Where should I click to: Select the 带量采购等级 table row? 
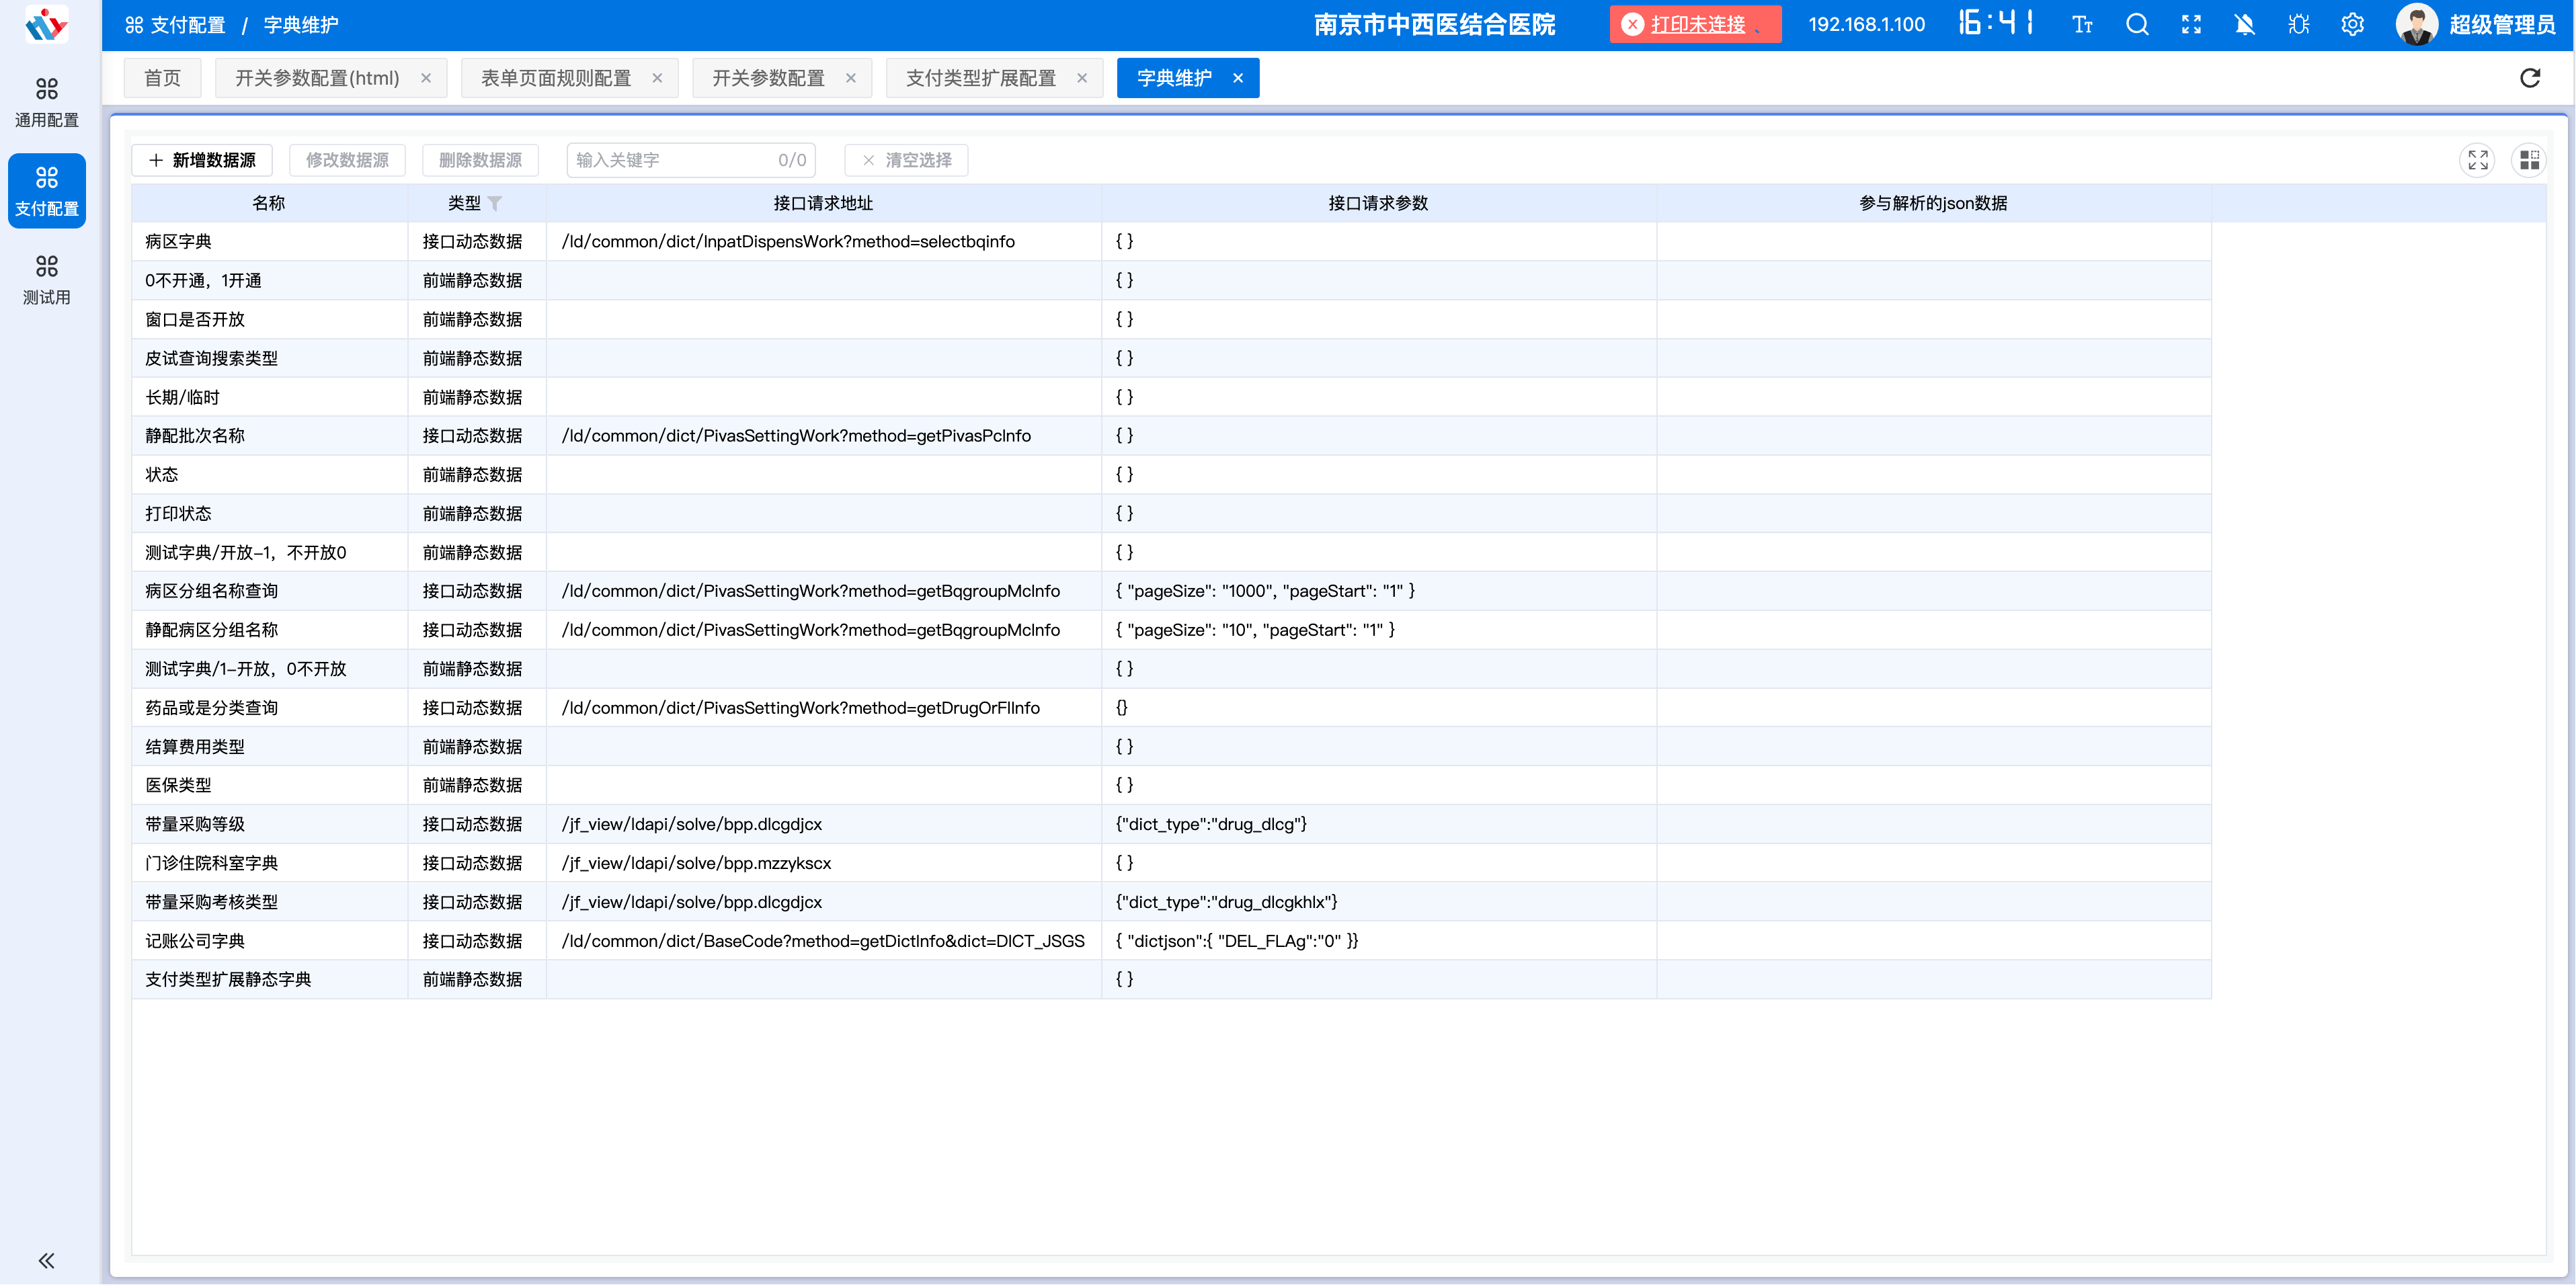click(195, 824)
